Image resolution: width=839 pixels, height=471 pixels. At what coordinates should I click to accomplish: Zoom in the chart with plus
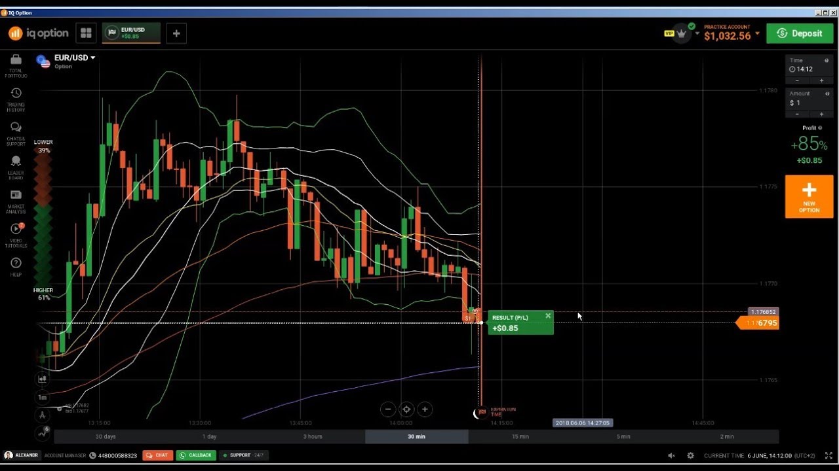click(425, 410)
